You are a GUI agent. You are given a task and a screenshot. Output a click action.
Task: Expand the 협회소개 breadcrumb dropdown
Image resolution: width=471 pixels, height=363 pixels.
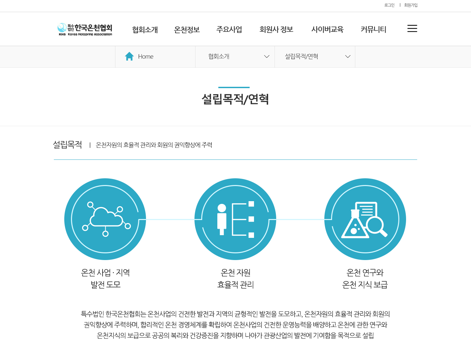pos(266,57)
